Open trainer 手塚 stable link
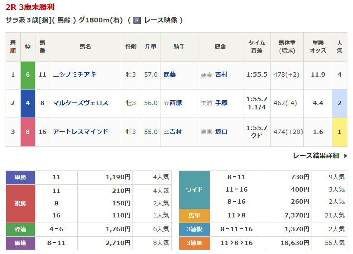 coord(221,103)
